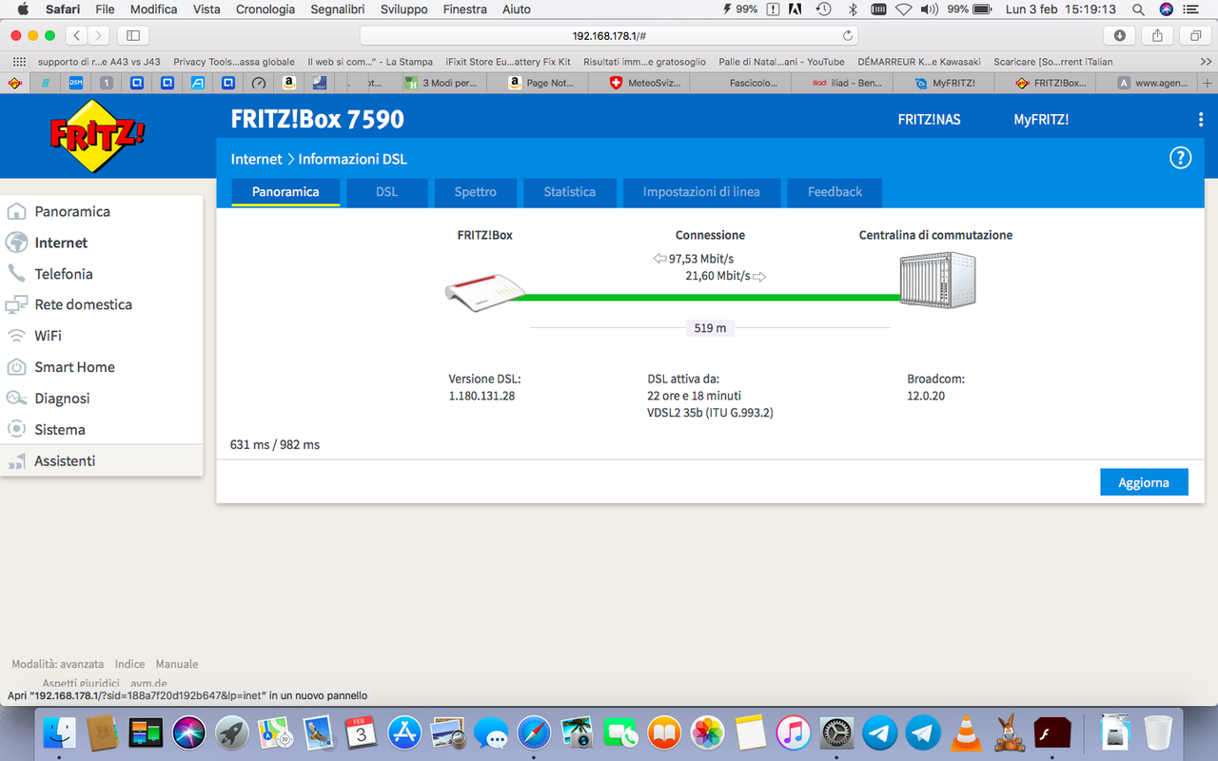Click the 519 m line length label

coord(710,328)
